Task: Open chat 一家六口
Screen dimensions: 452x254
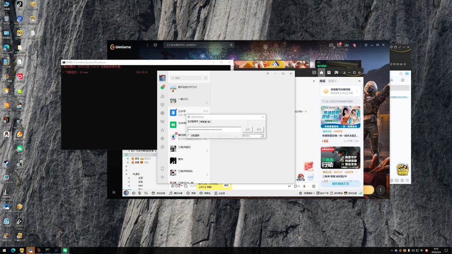Action: point(190,101)
